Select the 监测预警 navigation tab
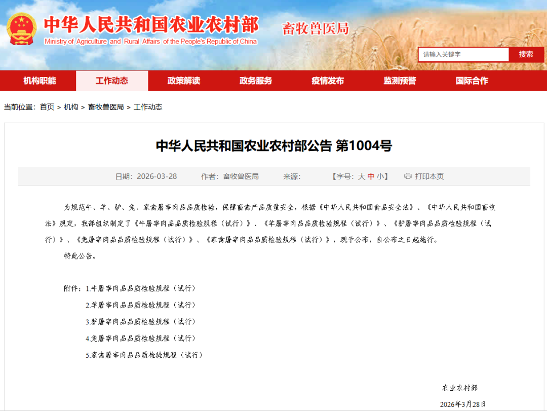Viewport: 547px width, 411px height. [x=400, y=81]
